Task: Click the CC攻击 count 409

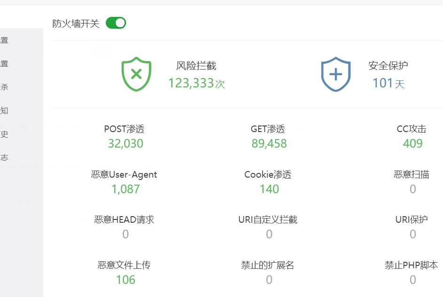Action: pyautogui.click(x=412, y=144)
